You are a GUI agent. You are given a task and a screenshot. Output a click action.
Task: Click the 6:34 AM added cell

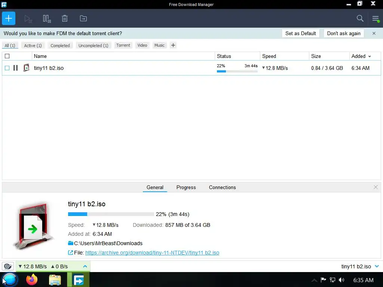coord(360,68)
